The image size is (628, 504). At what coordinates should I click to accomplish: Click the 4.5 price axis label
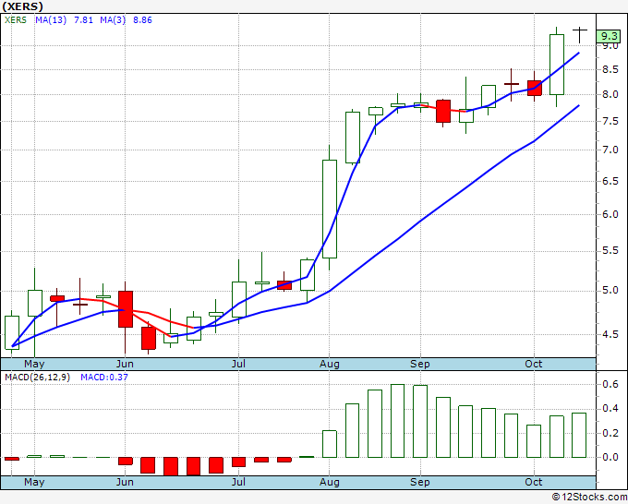pyautogui.click(x=610, y=334)
